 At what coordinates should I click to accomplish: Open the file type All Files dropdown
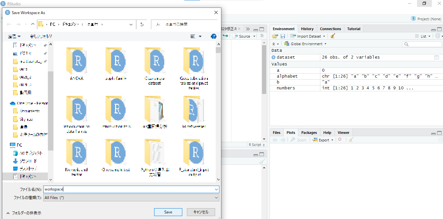[x=131, y=198]
